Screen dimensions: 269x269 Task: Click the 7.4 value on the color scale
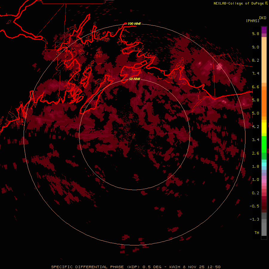click(256, 74)
